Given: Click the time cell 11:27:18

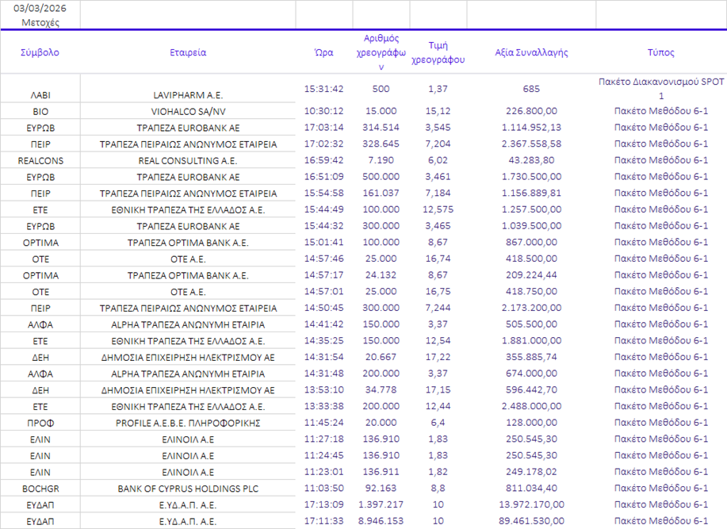Looking at the screenshot, I should pyautogui.click(x=323, y=439).
